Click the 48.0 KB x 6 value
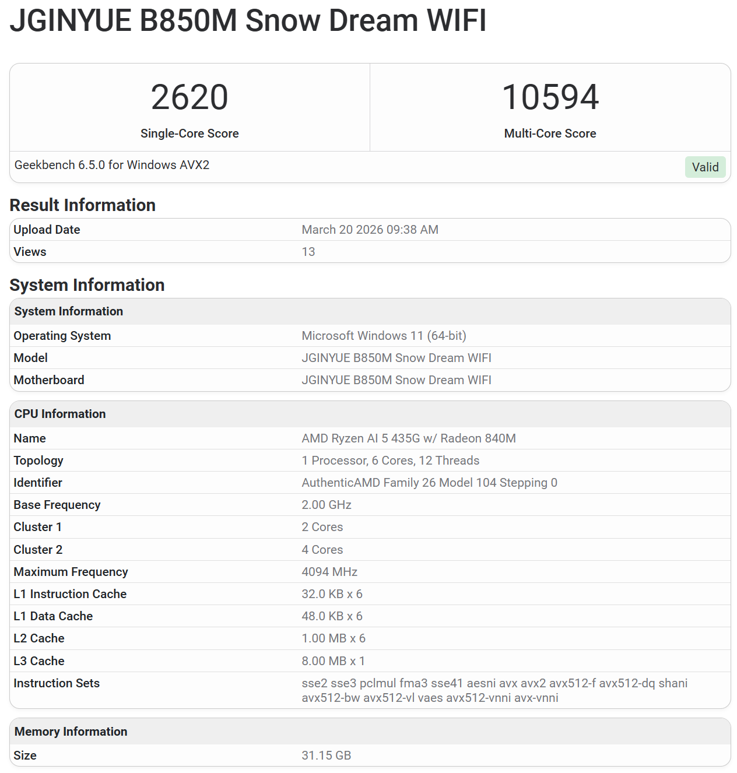Viewport: 737px width, 773px height. pyautogui.click(x=332, y=616)
